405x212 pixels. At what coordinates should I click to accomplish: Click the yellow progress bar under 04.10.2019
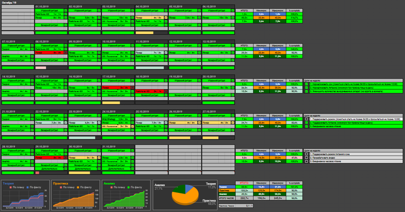click(145, 33)
